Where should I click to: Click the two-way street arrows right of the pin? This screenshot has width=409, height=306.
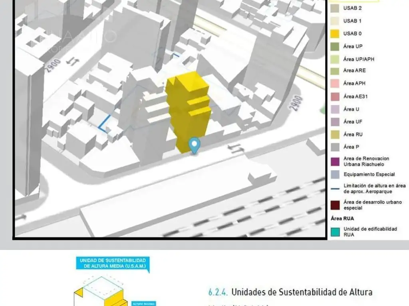tap(235, 148)
